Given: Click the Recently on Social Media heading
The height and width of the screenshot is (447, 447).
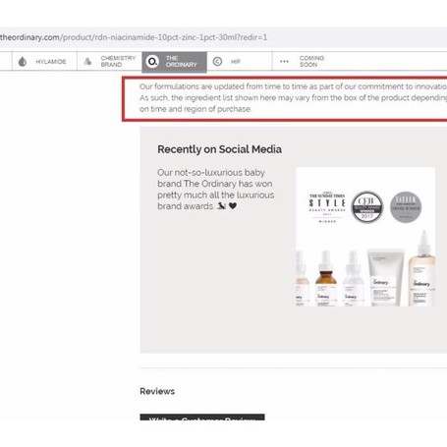Looking at the screenshot, I should 219,149.
